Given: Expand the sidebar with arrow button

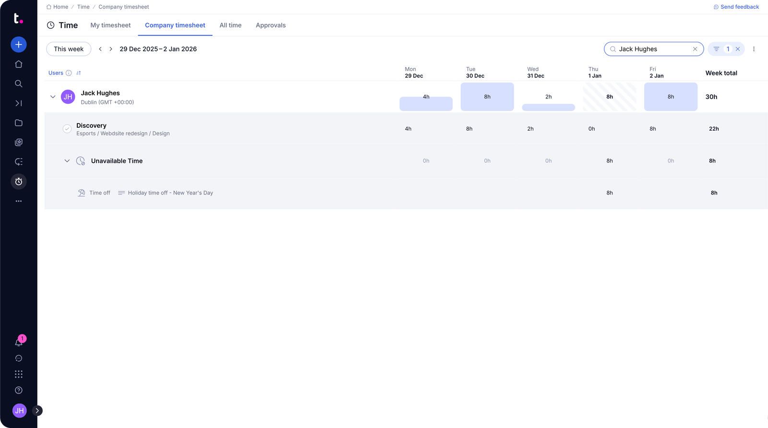Looking at the screenshot, I should pyautogui.click(x=37, y=411).
